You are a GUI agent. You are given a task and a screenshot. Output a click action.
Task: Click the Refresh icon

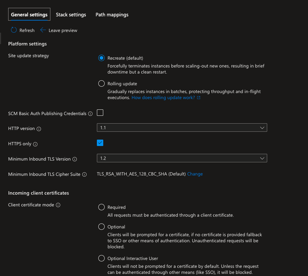click(14, 30)
